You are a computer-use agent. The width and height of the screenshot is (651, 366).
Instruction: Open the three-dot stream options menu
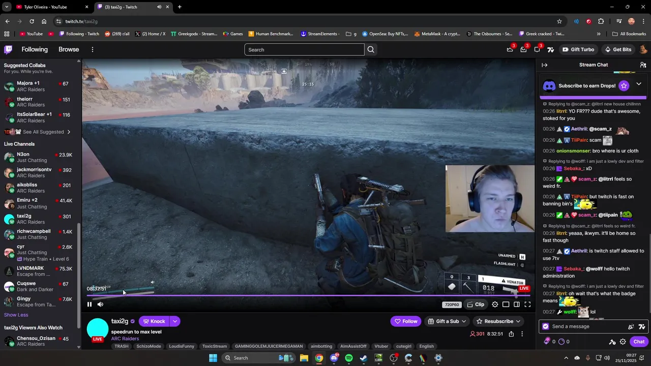click(522, 334)
